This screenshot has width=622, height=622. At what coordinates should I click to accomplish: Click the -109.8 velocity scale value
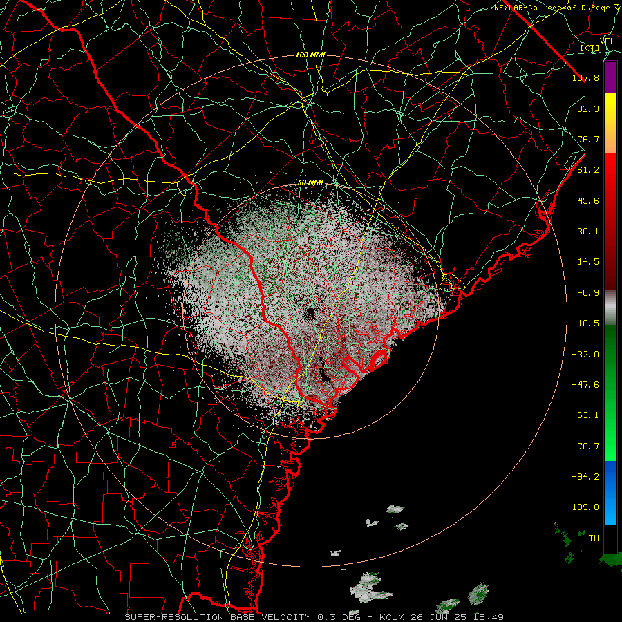click(x=583, y=507)
